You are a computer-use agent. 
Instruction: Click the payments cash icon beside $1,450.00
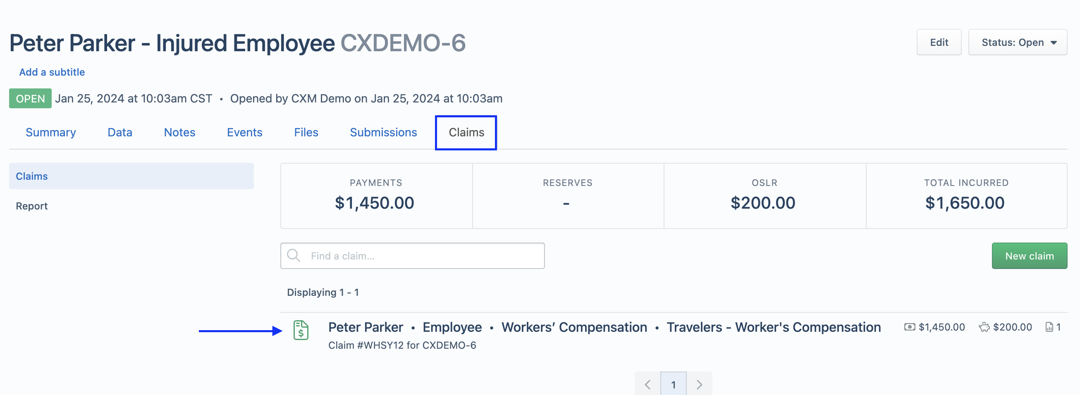pos(909,327)
